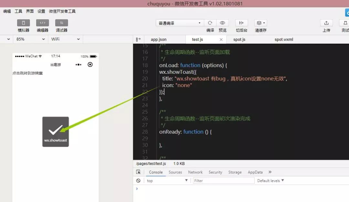This screenshot has width=349, height=202.
Task: Open the 85% zoom dropdown
Action: click(x=30, y=39)
